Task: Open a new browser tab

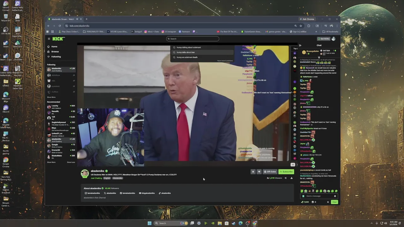Action: [x=86, y=19]
